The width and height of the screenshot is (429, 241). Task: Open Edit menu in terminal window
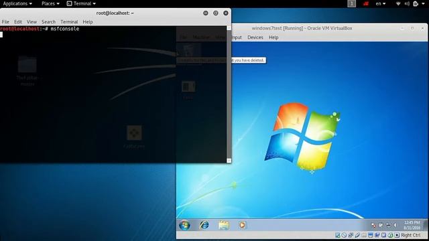(18, 22)
